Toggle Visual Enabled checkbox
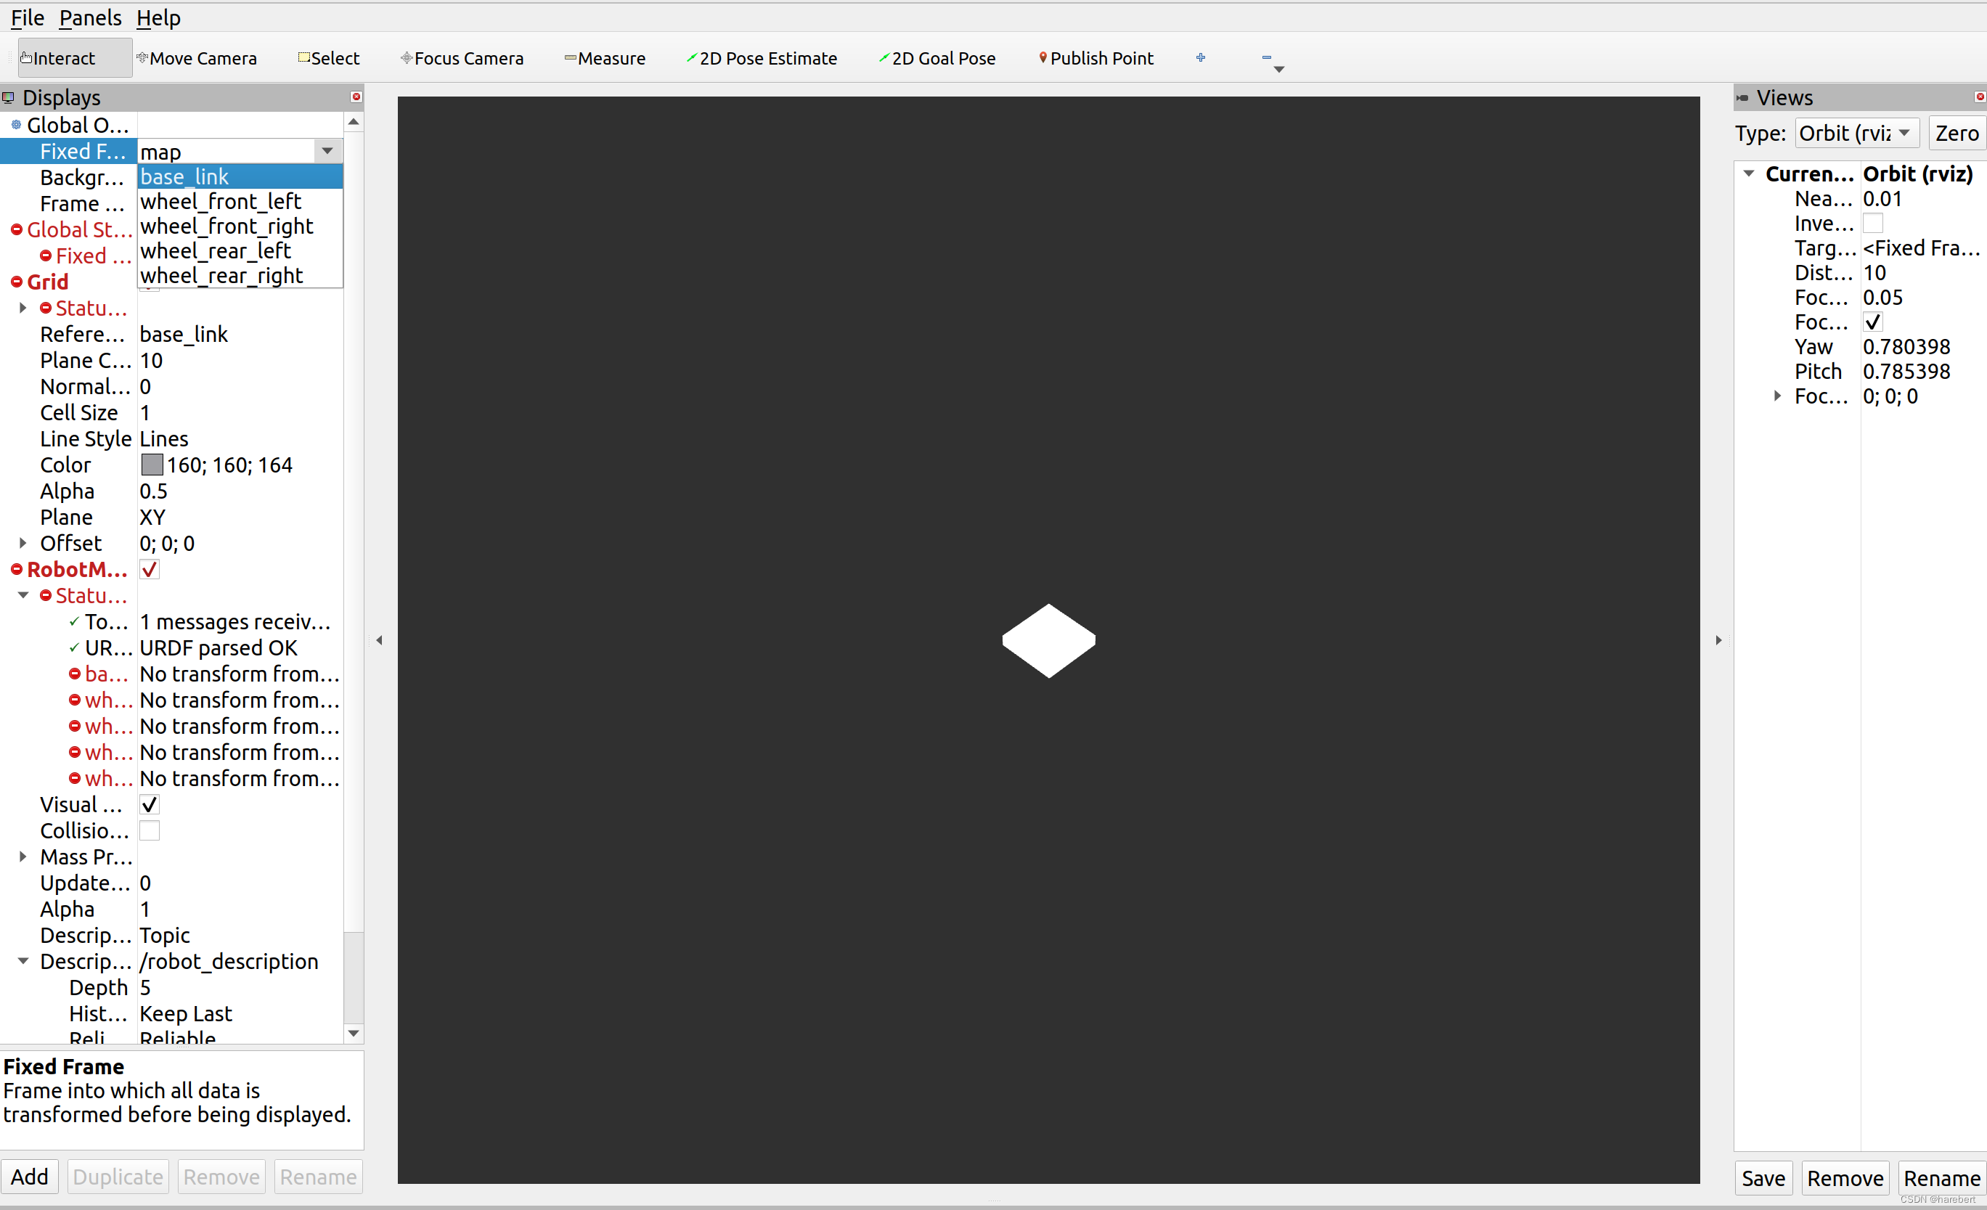Screen dimensions: 1987x1210 click(149, 804)
